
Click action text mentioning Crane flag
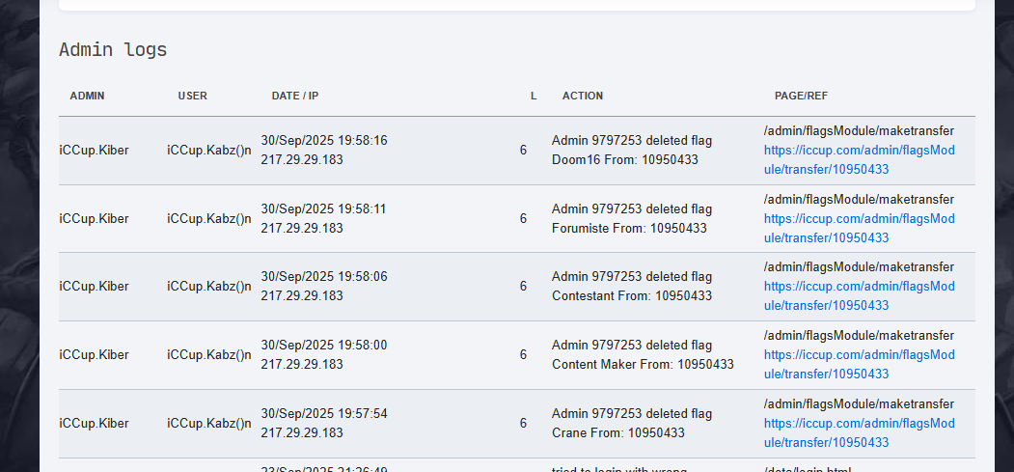(x=632, y=423)
